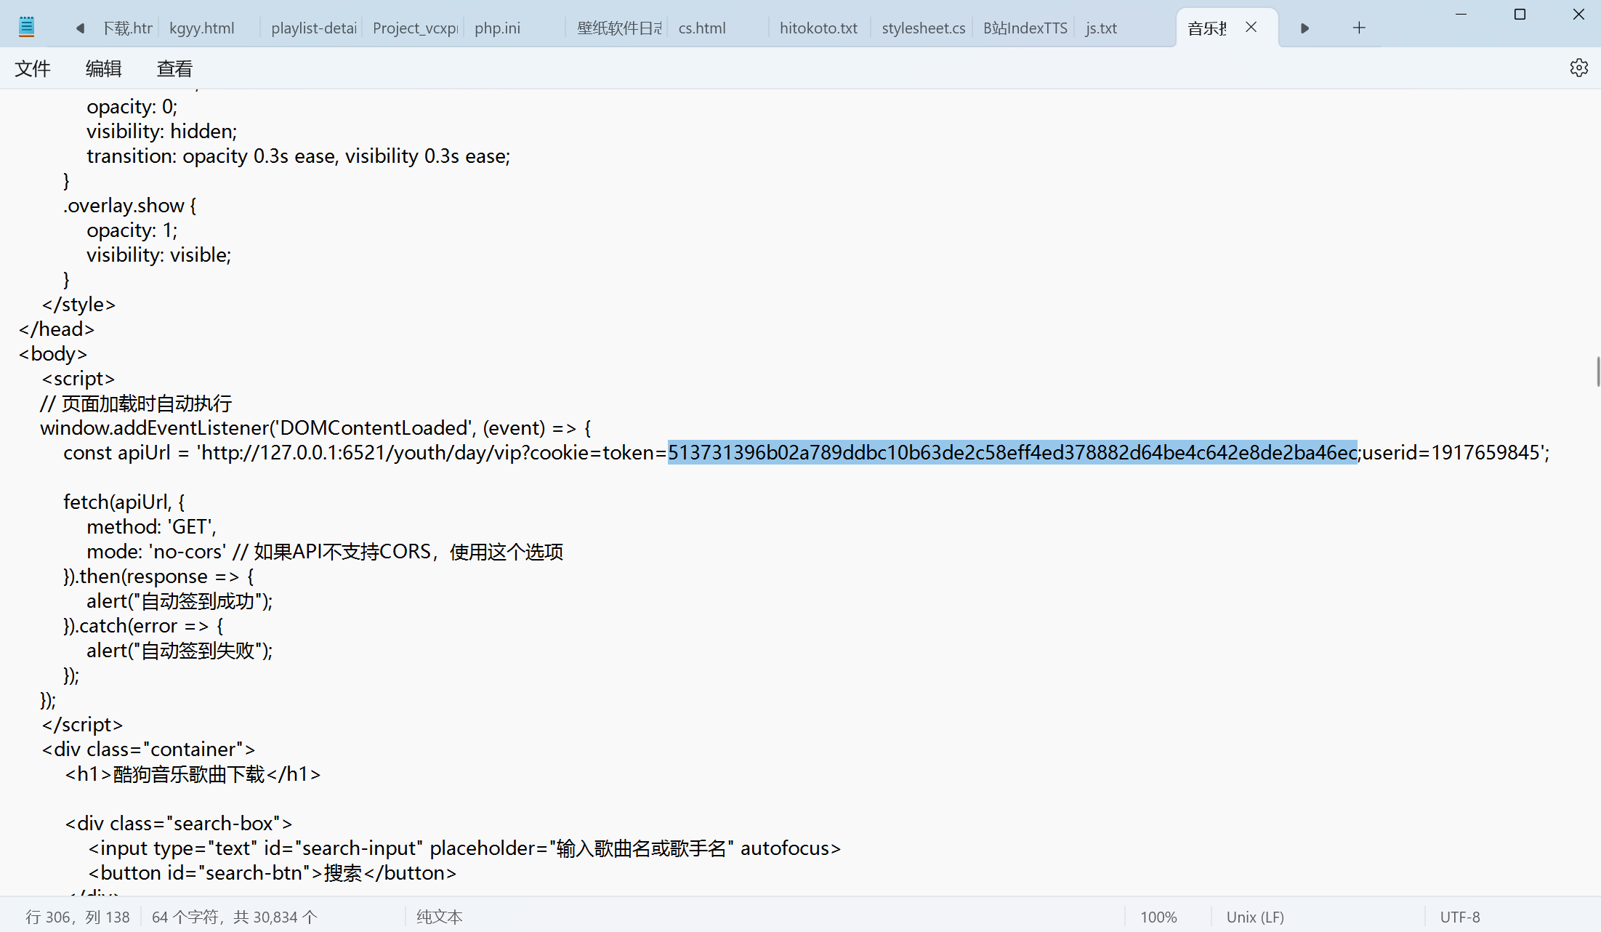Open the settings gear icon
The height and width of the screenshot is (932, 1601).
[1578, 68]
